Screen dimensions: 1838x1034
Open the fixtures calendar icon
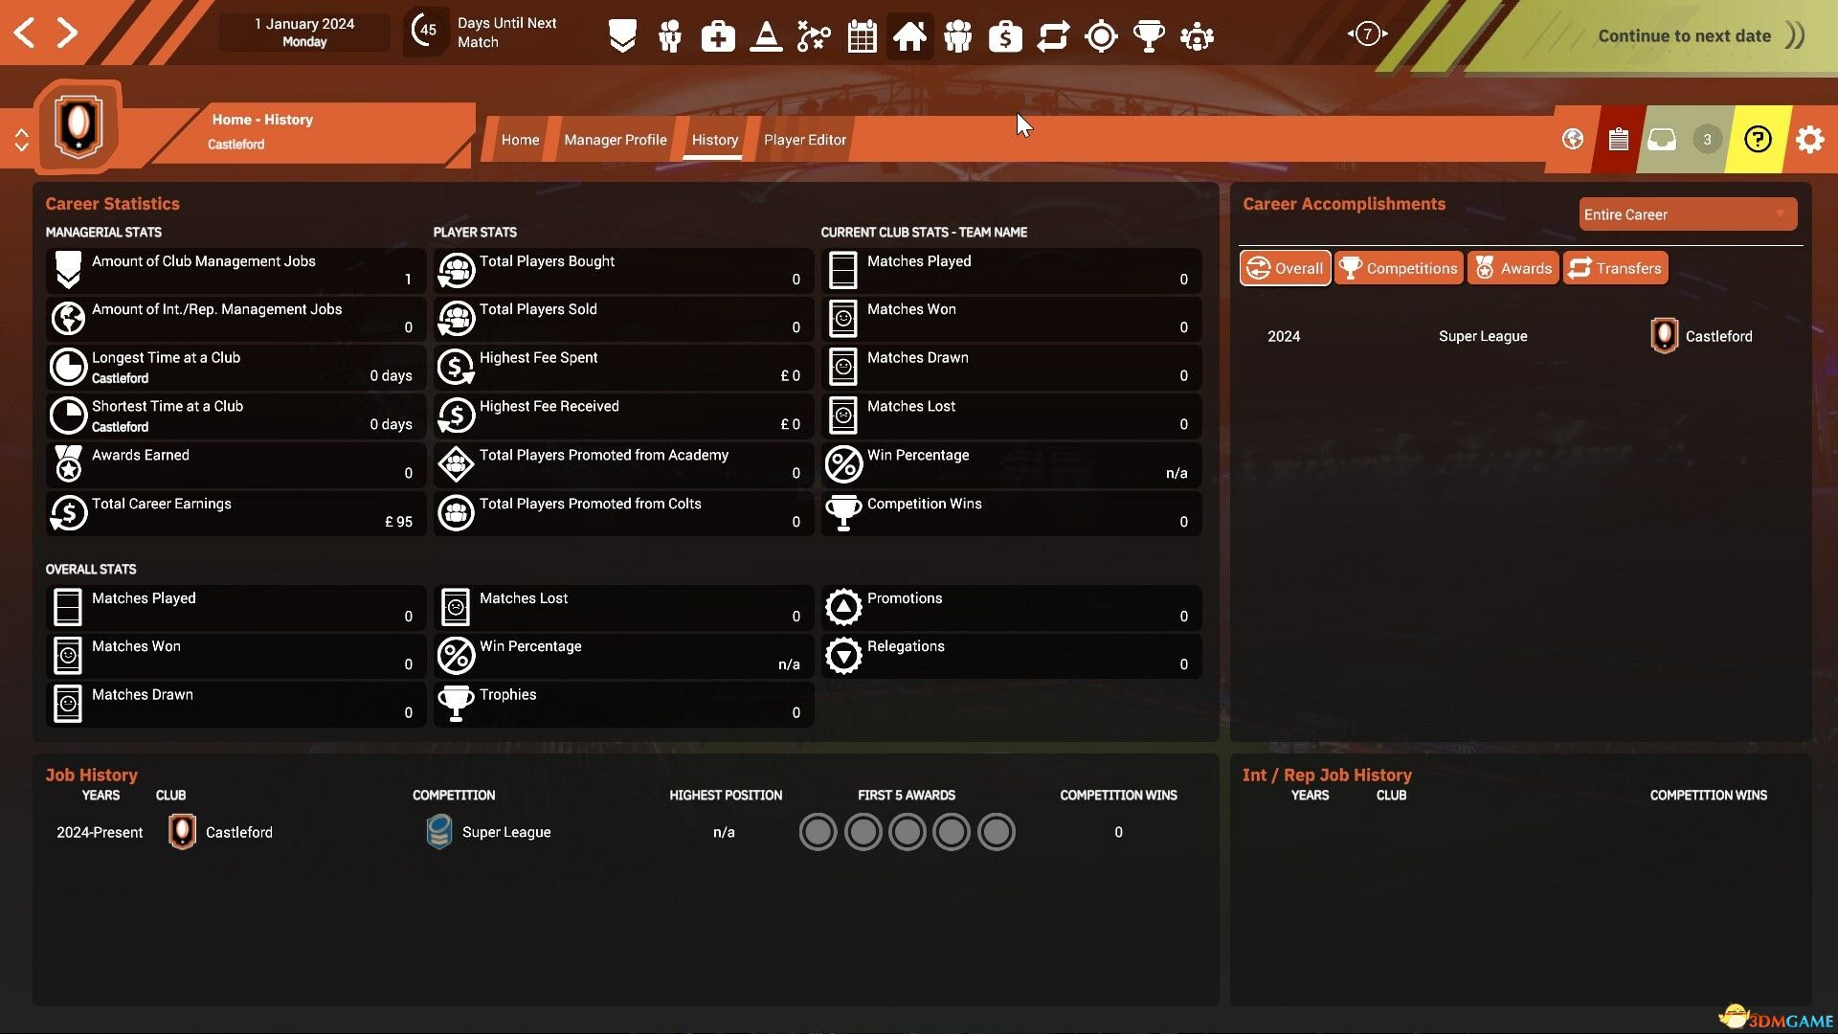click(861, 35)
